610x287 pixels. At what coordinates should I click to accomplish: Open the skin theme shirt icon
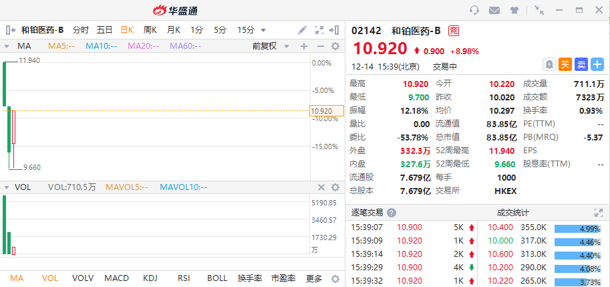(x=514, y=11)
